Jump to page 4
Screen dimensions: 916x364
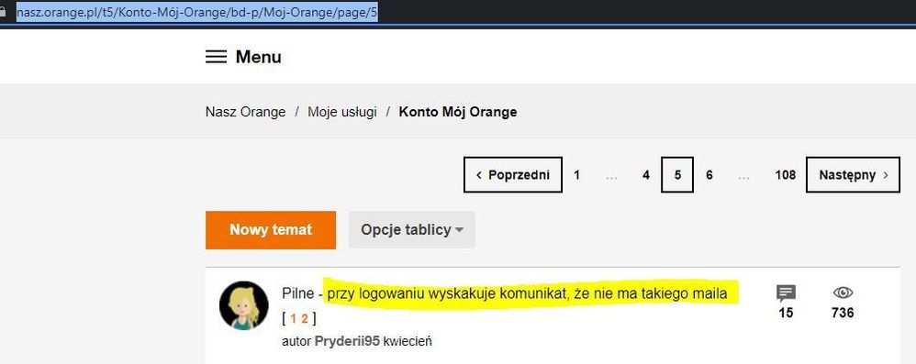[x=645, y=175]
